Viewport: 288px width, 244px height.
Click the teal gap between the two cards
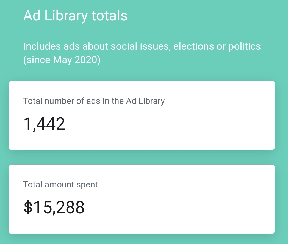[x=142, y=157]
